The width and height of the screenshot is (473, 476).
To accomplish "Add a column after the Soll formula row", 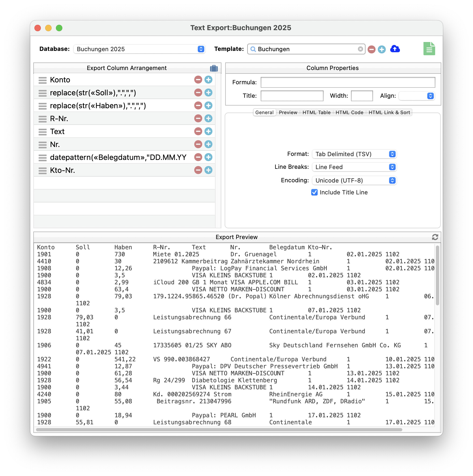I will 208,93.
